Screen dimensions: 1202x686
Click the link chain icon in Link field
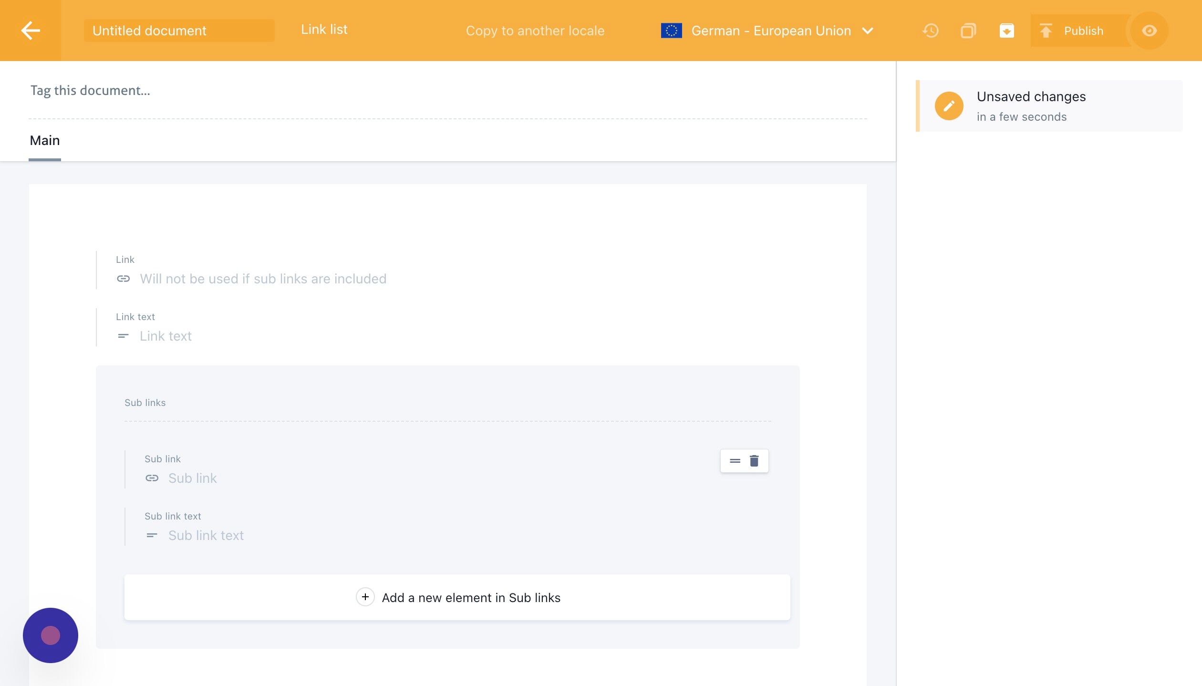point(124,279)
